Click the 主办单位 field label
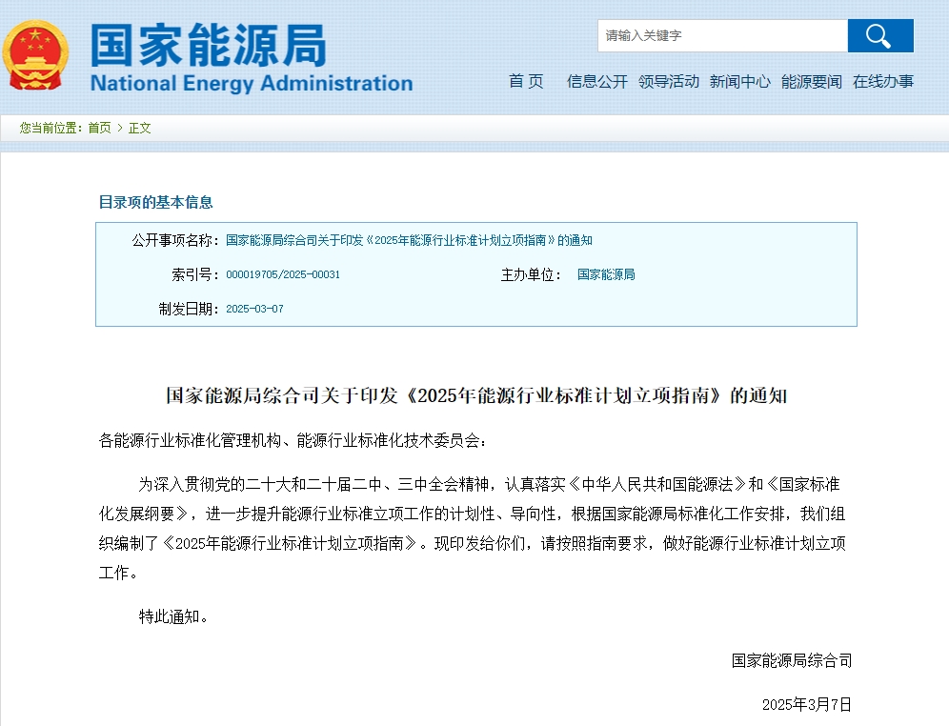 [x=531, y=274]
